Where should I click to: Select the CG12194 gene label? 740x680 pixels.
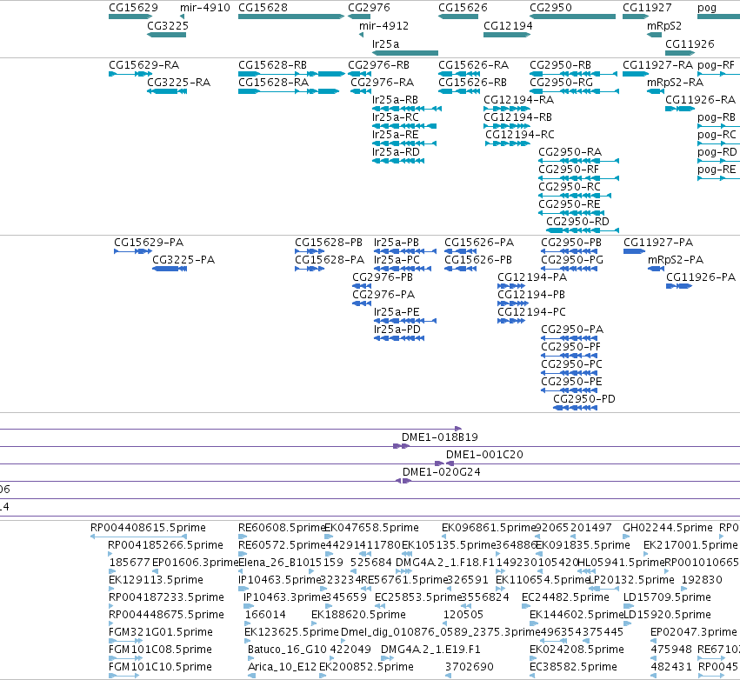coord(508,26)
